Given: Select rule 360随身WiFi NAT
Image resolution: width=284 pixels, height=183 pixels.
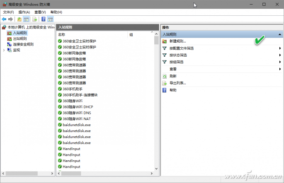Looking at the screenshot, I should click(77, 119).
